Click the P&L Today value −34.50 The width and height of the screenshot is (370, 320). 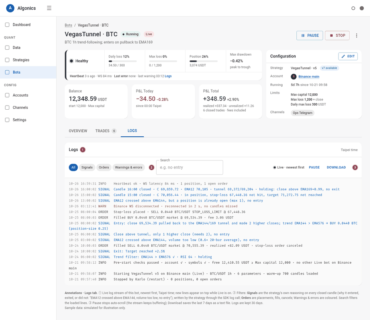[x=145, y=99]
